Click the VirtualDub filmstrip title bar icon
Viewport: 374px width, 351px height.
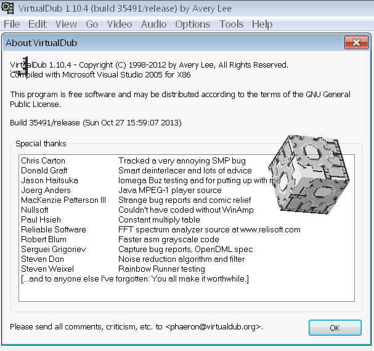click(x=7, y=8)
